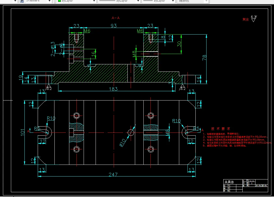Click the style icon beside the Standard dropdown
274x197 pixels.
click(x=22, y=1)
